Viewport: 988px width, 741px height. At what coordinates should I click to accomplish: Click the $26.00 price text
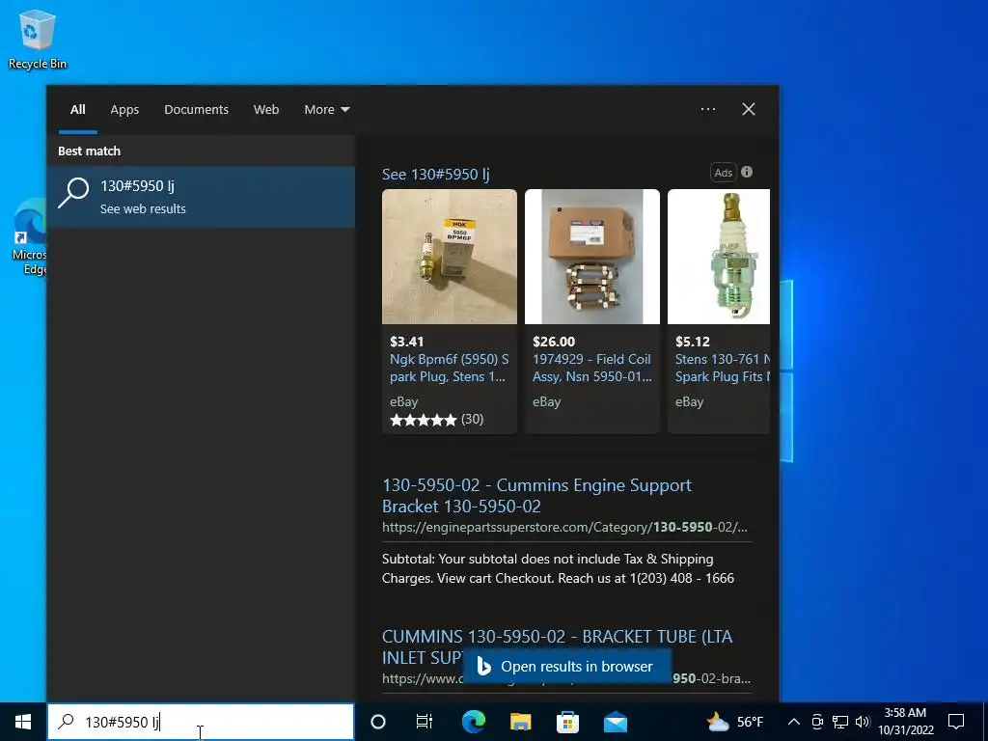(554, 342)
